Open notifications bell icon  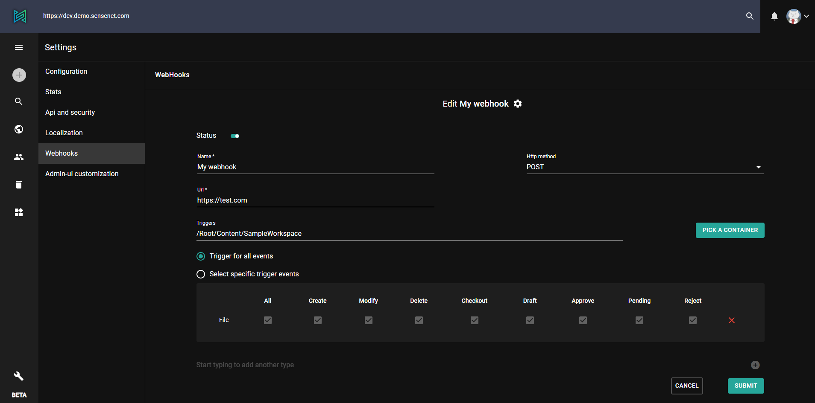(x=774, y=16)
